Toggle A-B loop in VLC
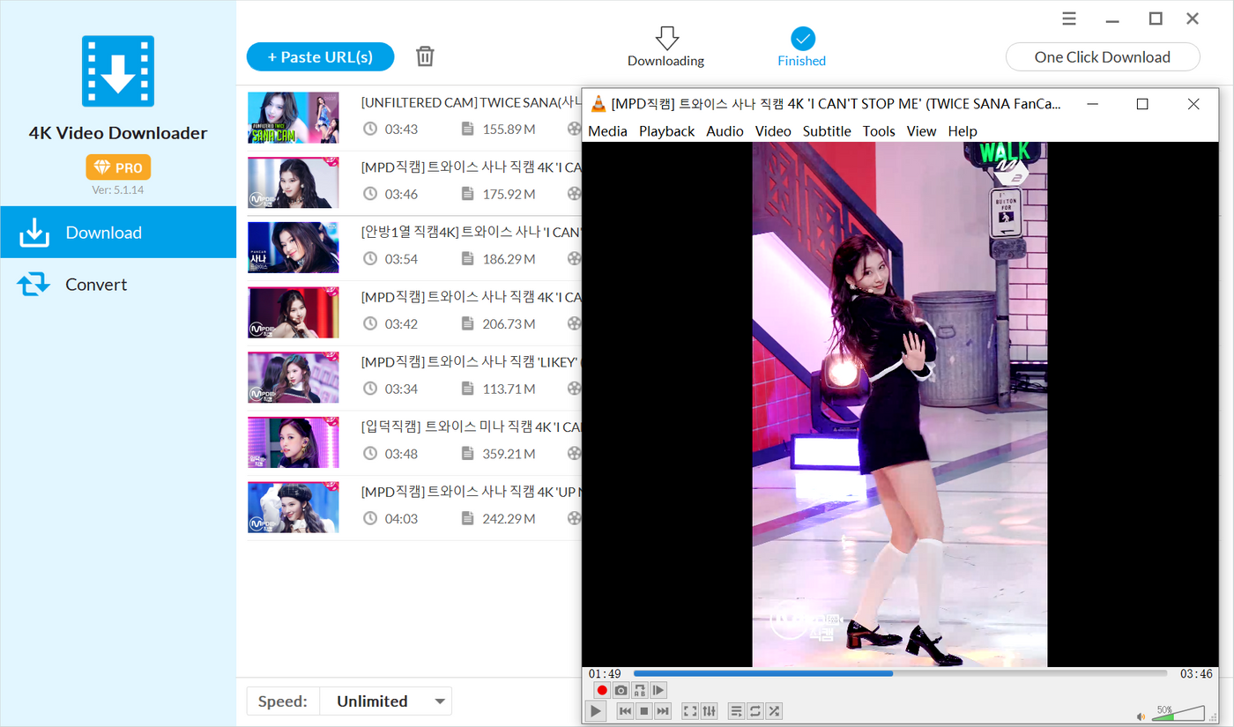 [639, 690]
